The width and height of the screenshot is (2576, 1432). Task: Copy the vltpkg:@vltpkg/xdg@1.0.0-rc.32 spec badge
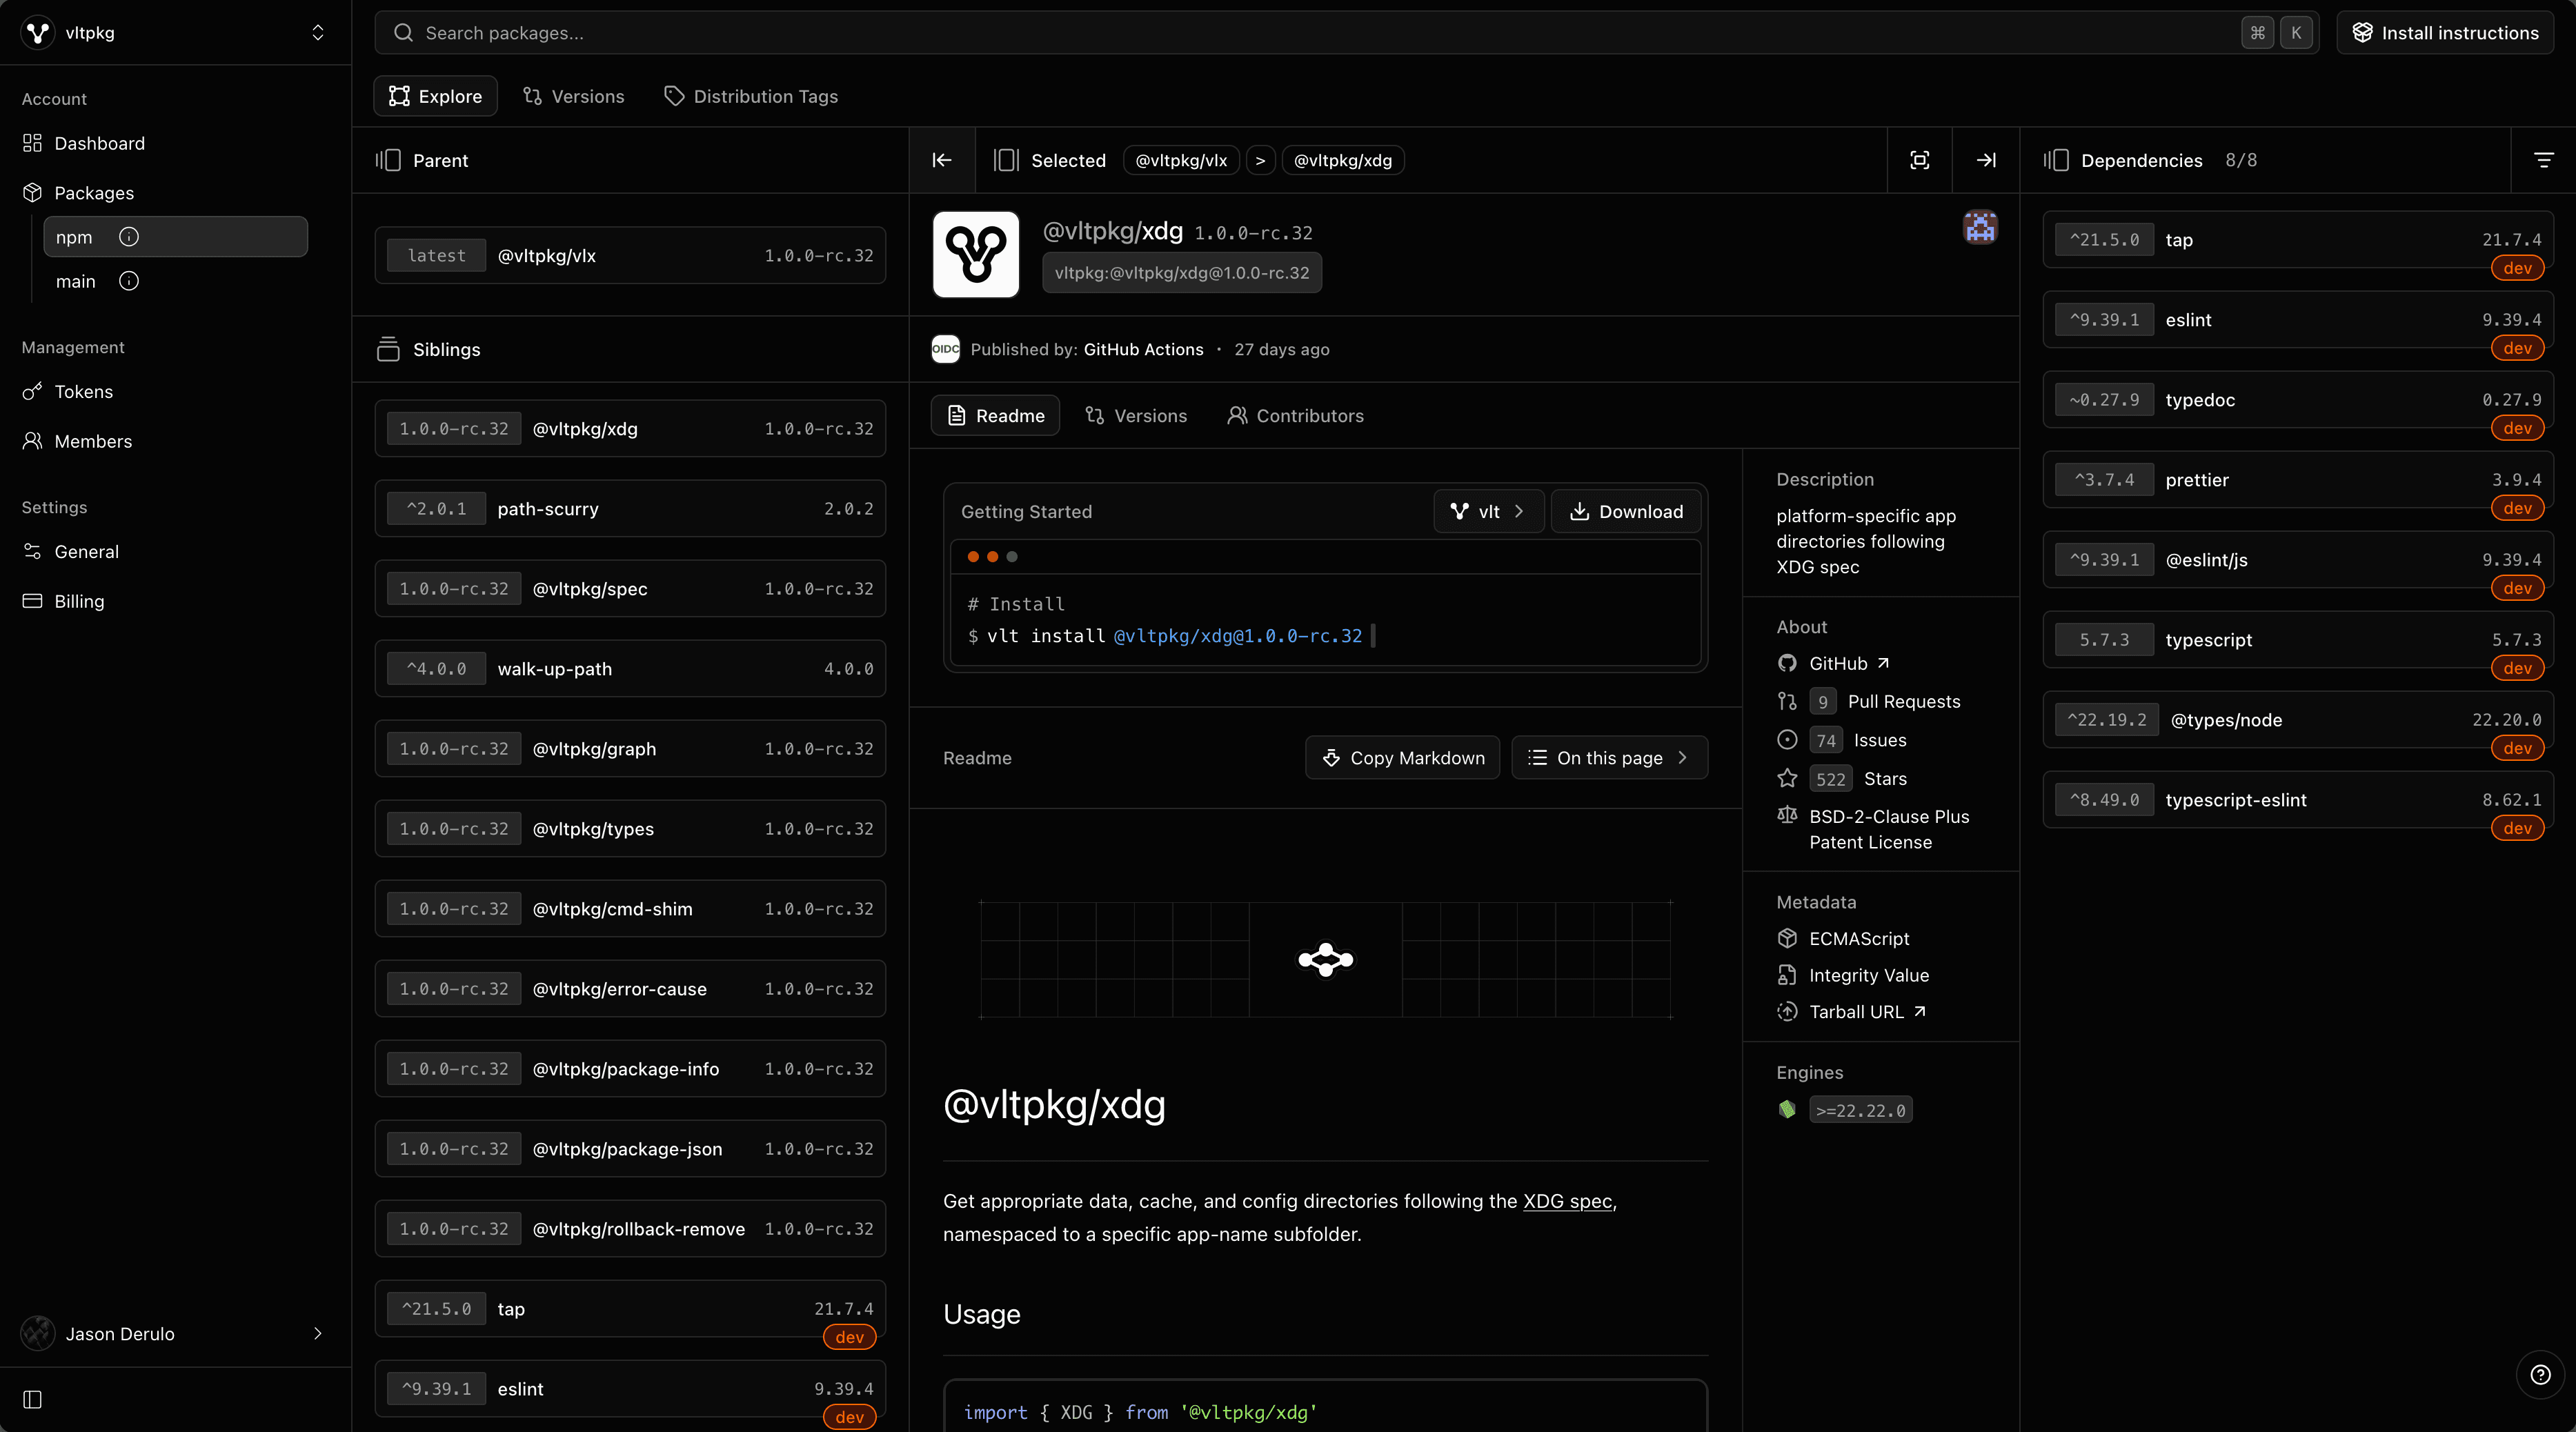click(x=1182, y=273)
